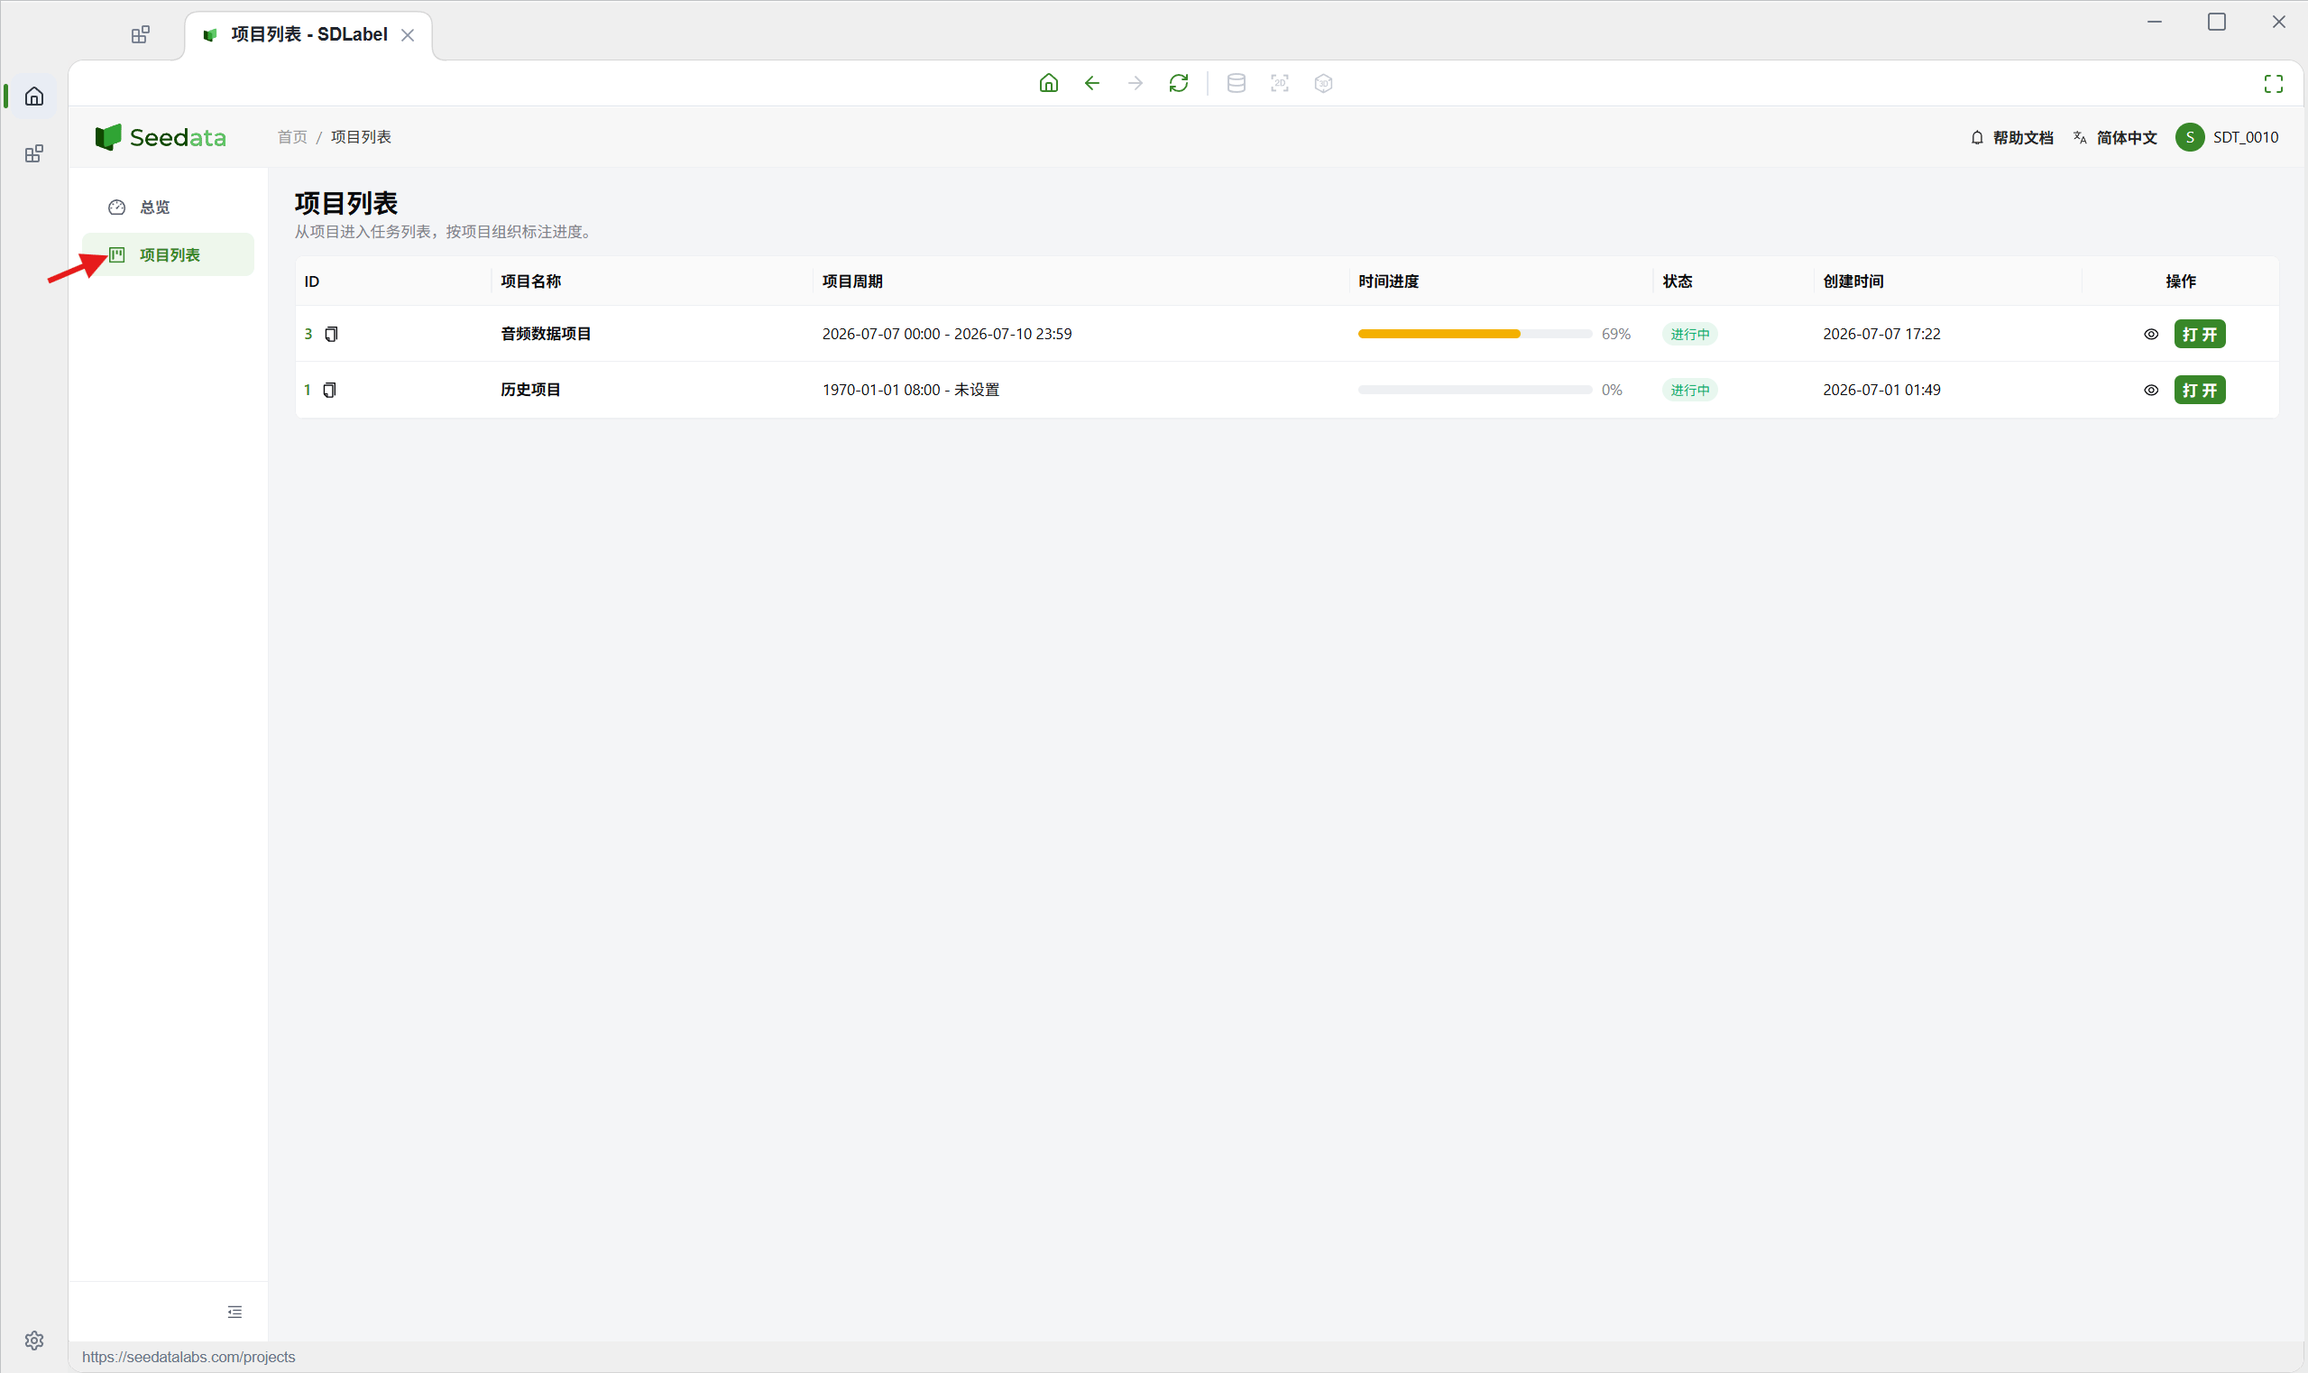
Task: Click the 3D cube icon in toolbar
Action: [x=1323, y=83]
